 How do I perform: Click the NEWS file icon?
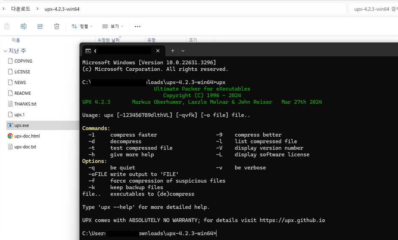[x=10, y=82]
